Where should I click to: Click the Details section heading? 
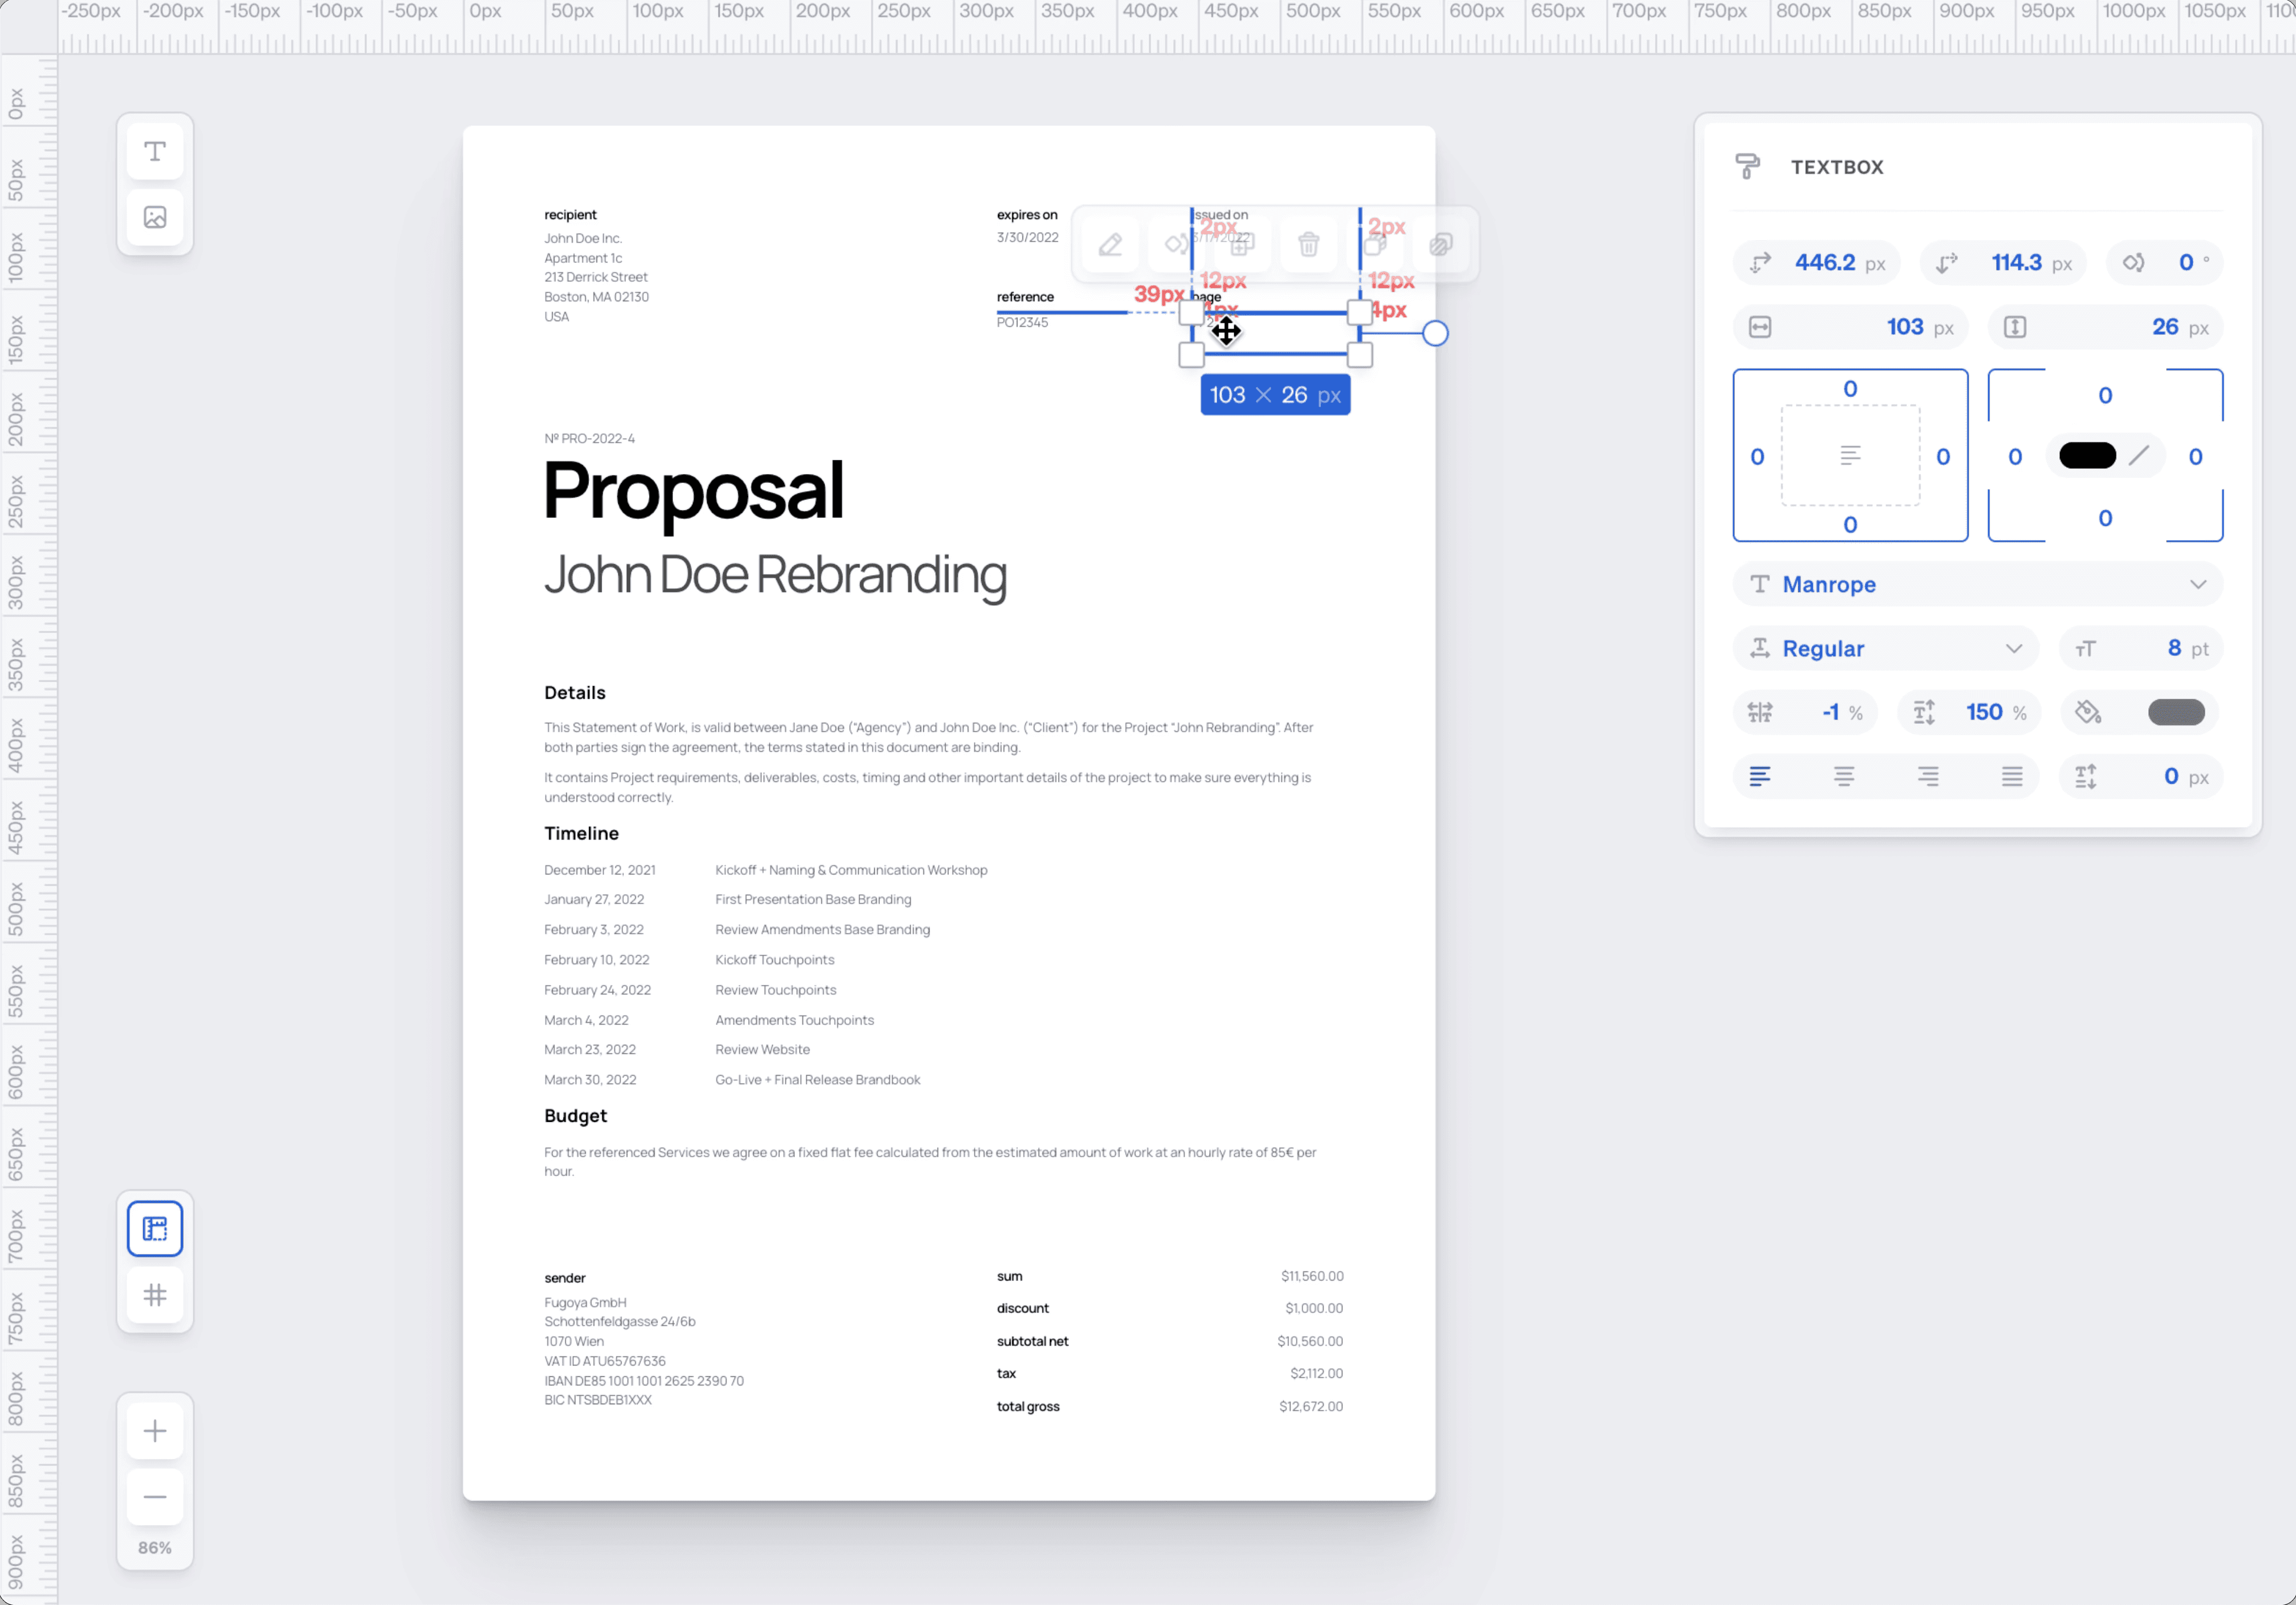[575, 692]
